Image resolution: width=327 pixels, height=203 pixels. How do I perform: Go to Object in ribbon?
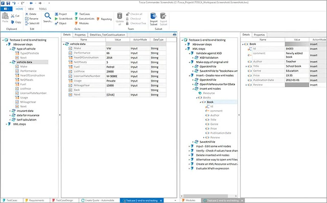tap(57, 23)
